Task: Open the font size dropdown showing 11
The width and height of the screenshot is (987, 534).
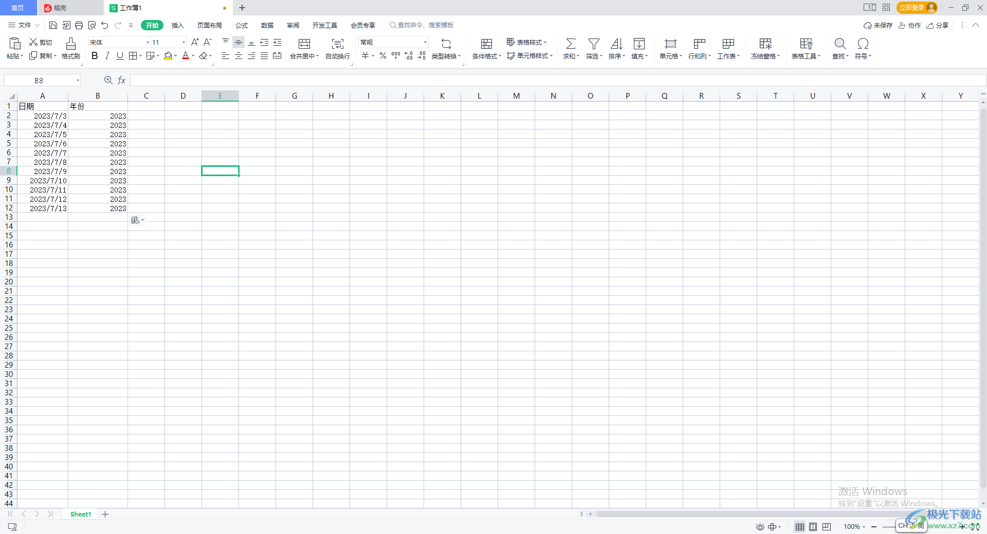Action: pyautogui.click(x=184, y=43)
